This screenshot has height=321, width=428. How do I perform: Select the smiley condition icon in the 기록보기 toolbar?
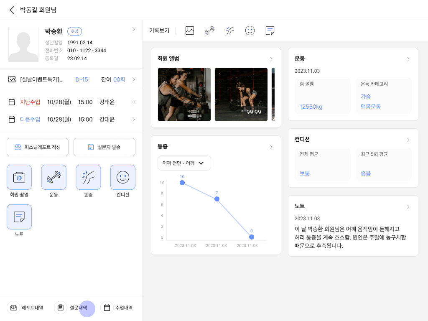pyautogui.click(x=250, y=30)
